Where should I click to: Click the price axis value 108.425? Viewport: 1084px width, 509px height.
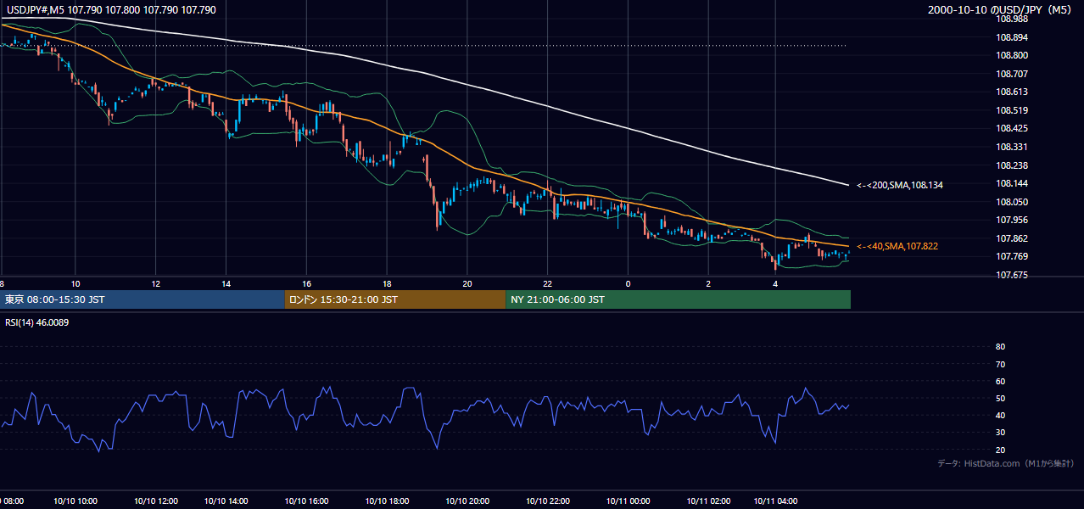click(1013, 129)
